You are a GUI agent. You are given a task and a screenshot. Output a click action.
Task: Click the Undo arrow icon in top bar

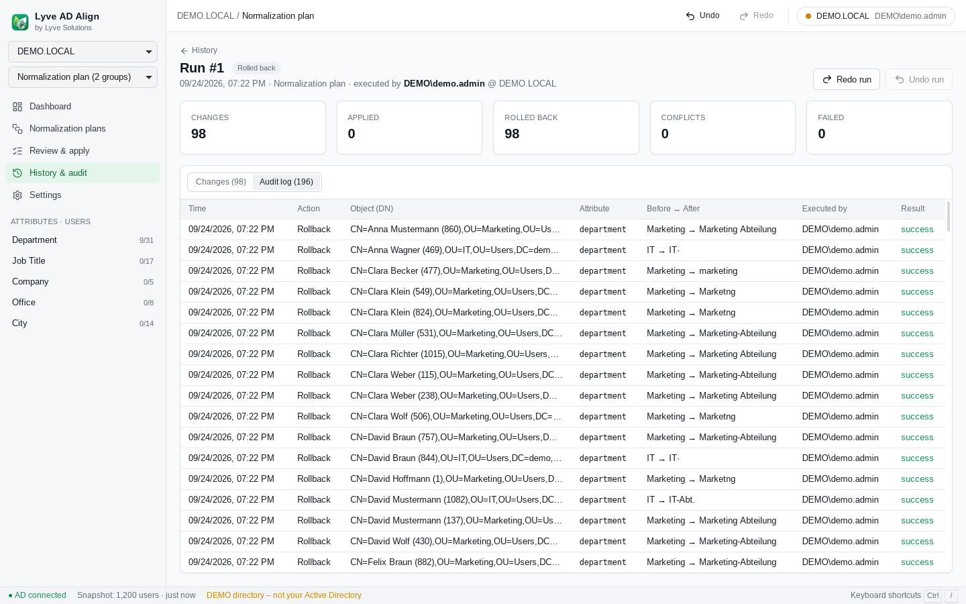[690, 16]
